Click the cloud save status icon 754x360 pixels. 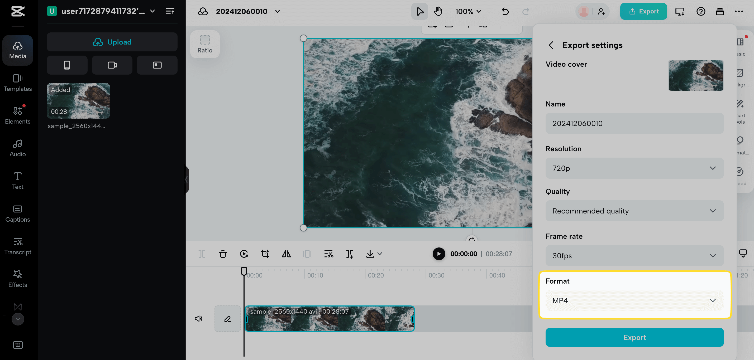203,11
